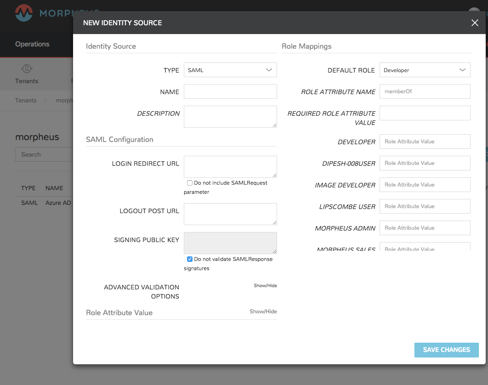Click the LOGOUT POST URL text area
The width and height of the screenshot is (488, 385).
230,214
